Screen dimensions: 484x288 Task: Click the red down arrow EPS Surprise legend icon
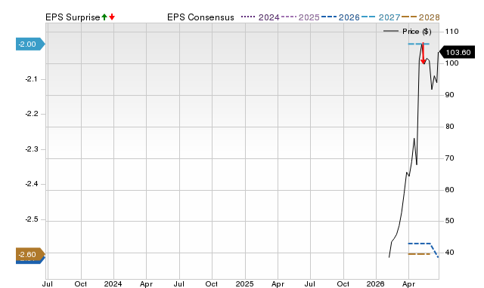coord(112,17)
